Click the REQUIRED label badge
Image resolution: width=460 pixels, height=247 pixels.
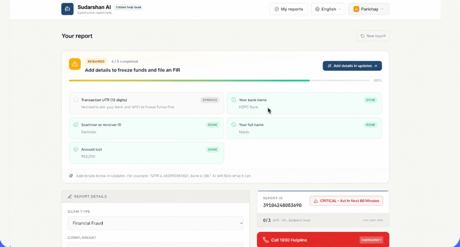[96, 62]
